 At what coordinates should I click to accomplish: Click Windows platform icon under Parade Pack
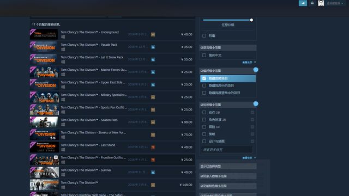(63, 50)
